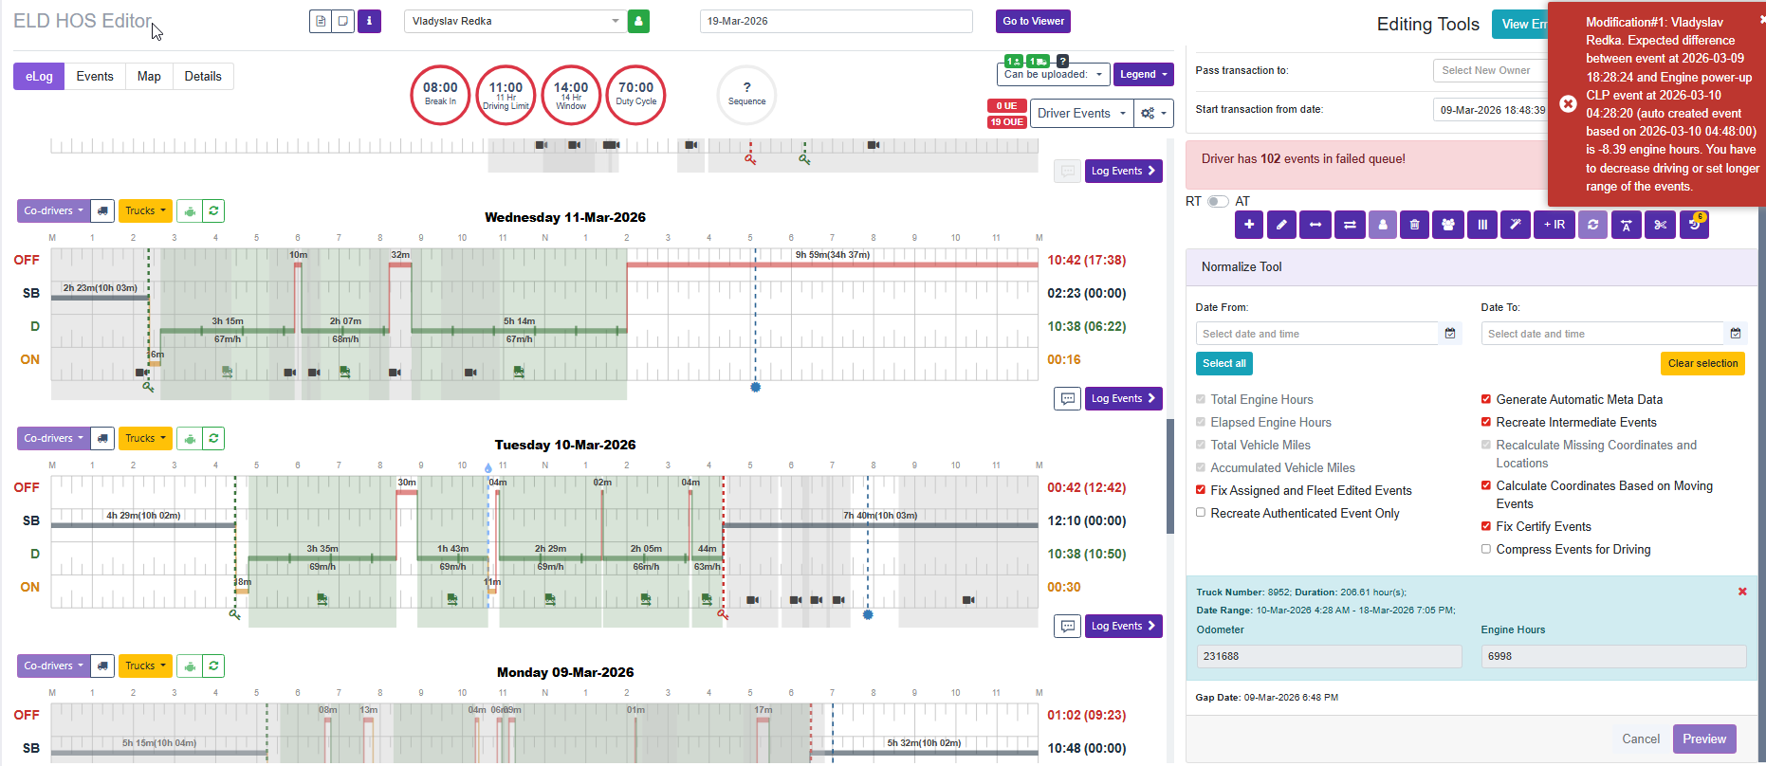Click the green driver profile icon
The height and width of the screenshot is (766, 1766).
pos(638,21)
